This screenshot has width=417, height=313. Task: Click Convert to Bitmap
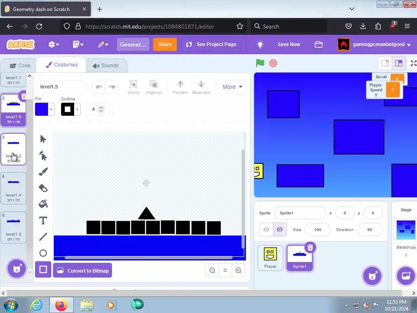click(82, 271)
